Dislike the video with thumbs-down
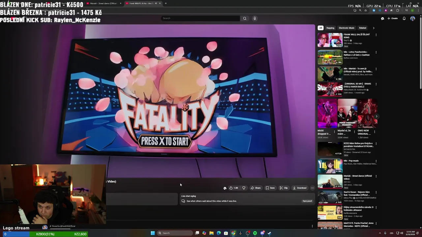The height and width of the screenshot is (237, 422). pyautogui.click(x=244, y=188)
